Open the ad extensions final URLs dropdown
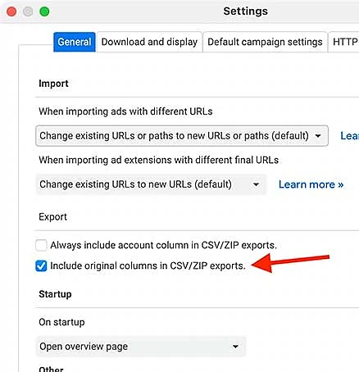Viewport: 359px width, 372px height. [151, 184]
